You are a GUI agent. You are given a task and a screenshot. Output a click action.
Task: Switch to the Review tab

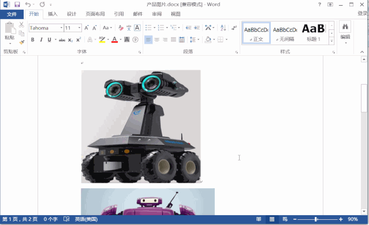156,14
